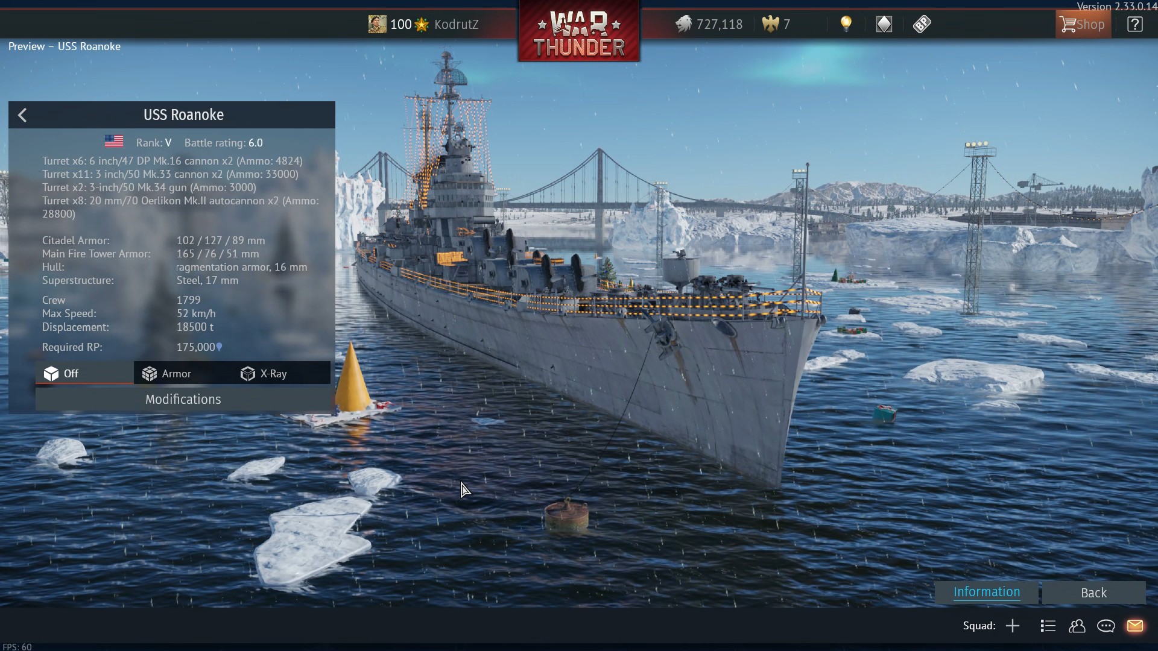Viewport: 1158px width, 651px height.
Task: Open the Battle Pass ticket icon
Action: (922, 24)
